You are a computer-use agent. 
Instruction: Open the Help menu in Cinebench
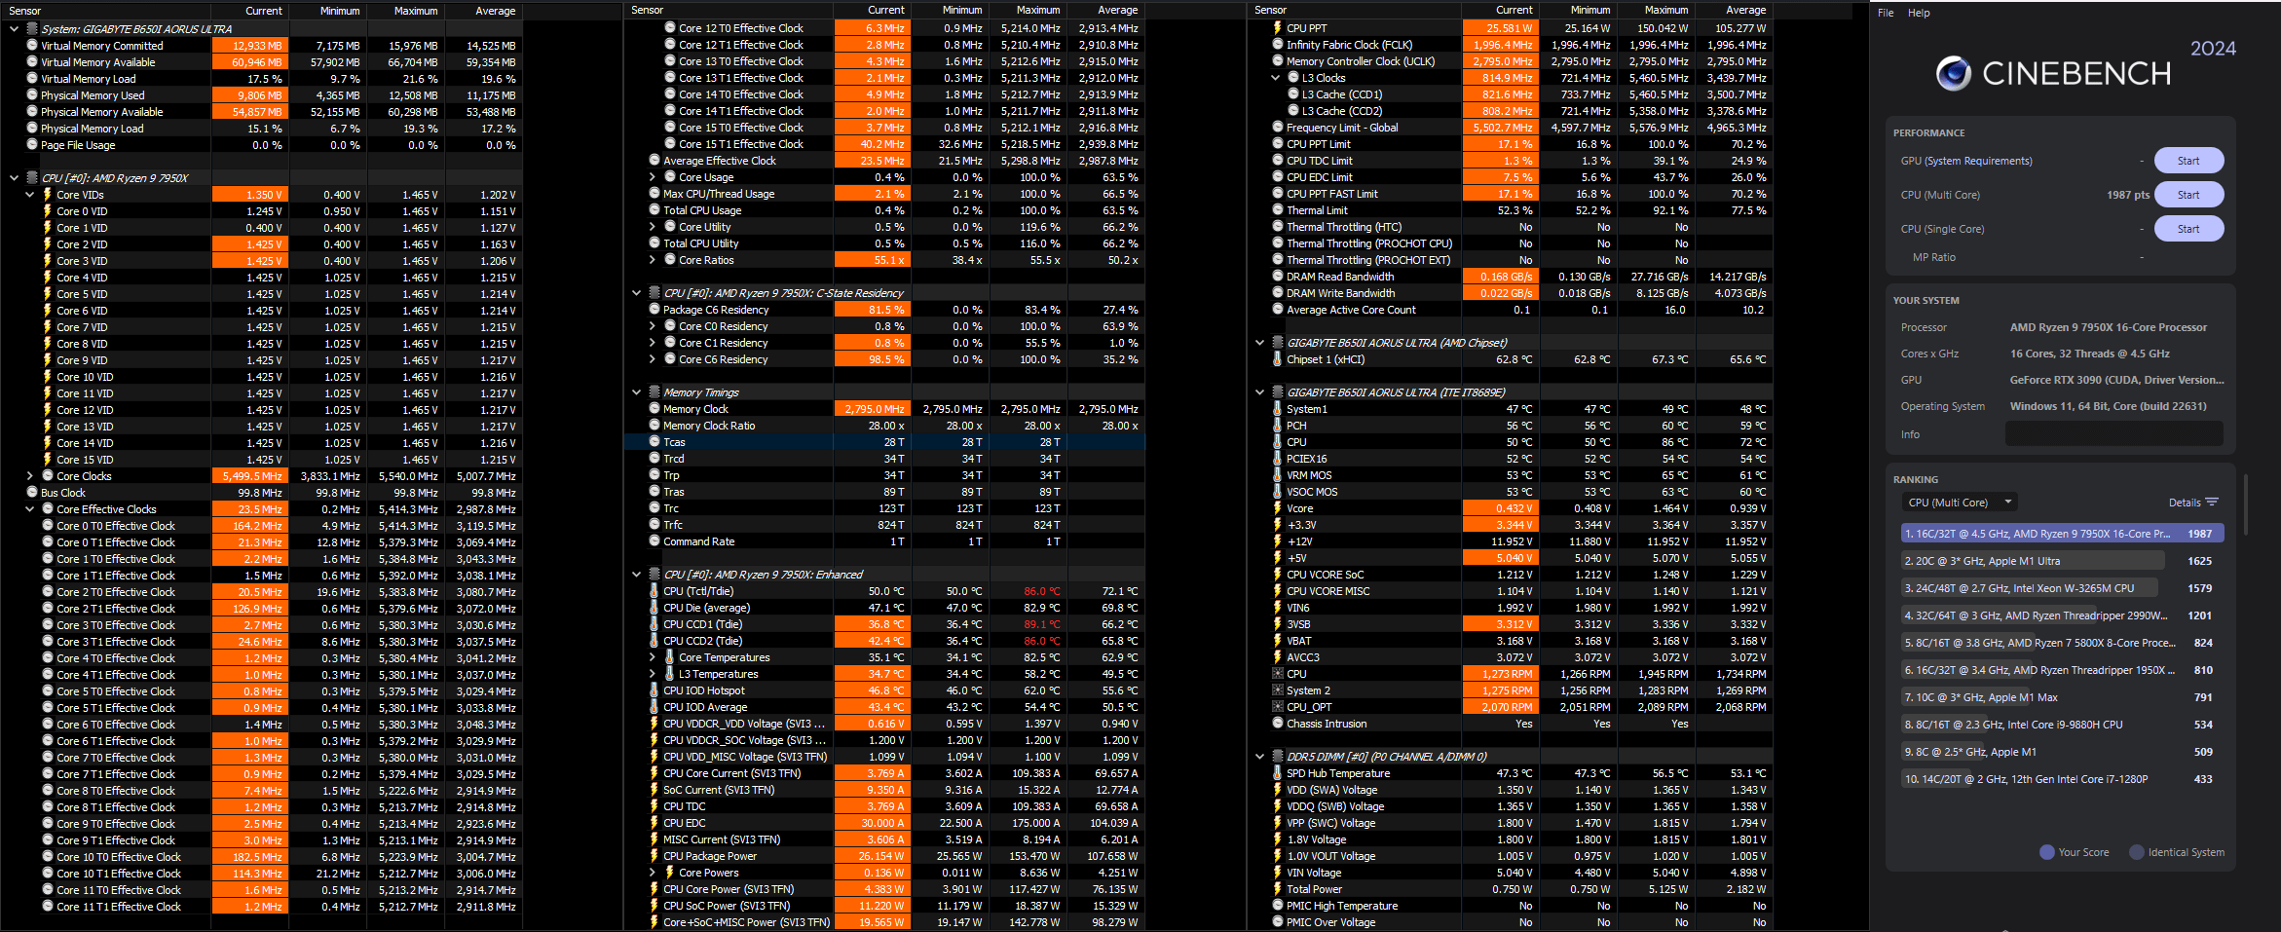point(1919,13)
